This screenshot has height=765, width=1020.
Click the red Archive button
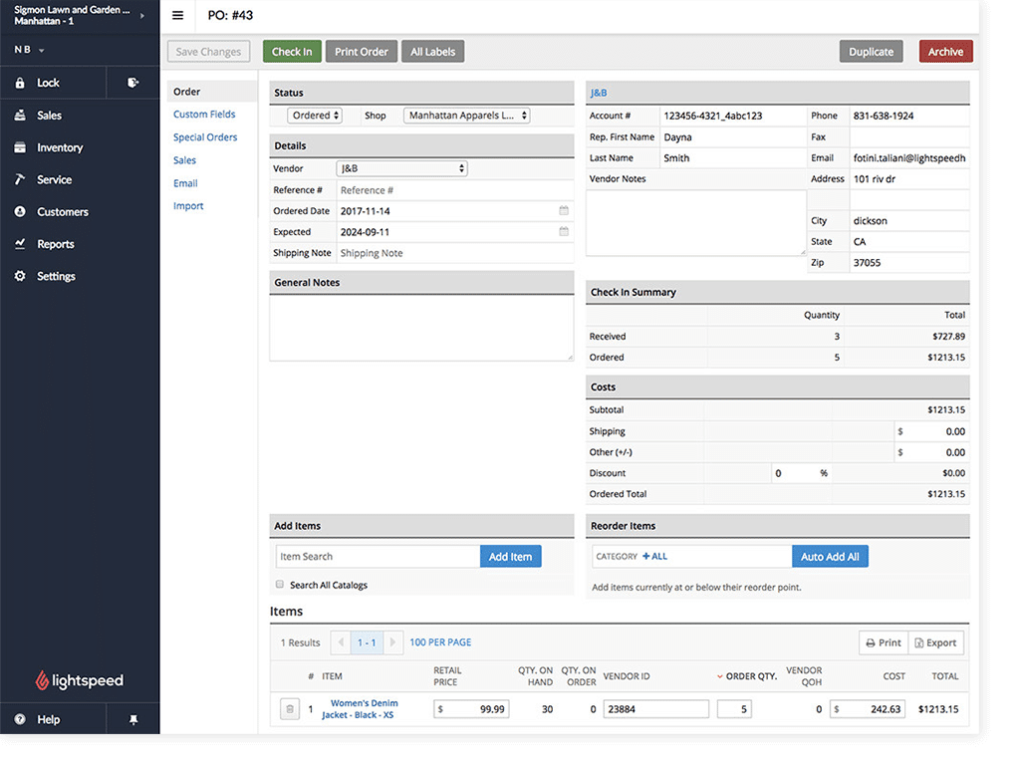tap(946, 52)
